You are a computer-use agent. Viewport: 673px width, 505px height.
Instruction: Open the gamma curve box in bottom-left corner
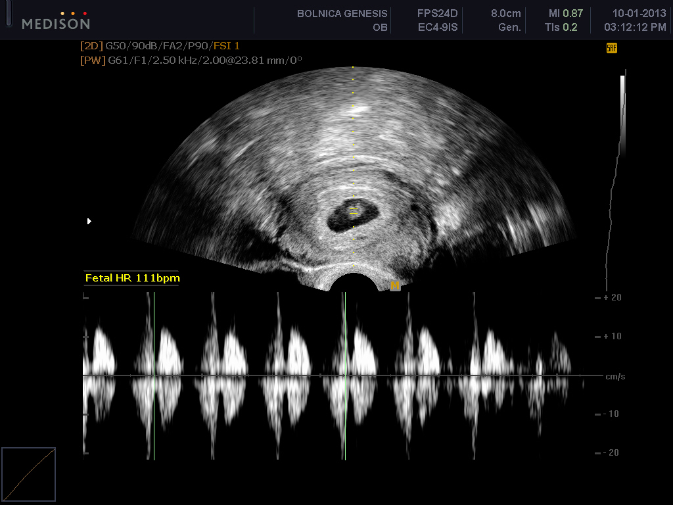coord(28,474)
